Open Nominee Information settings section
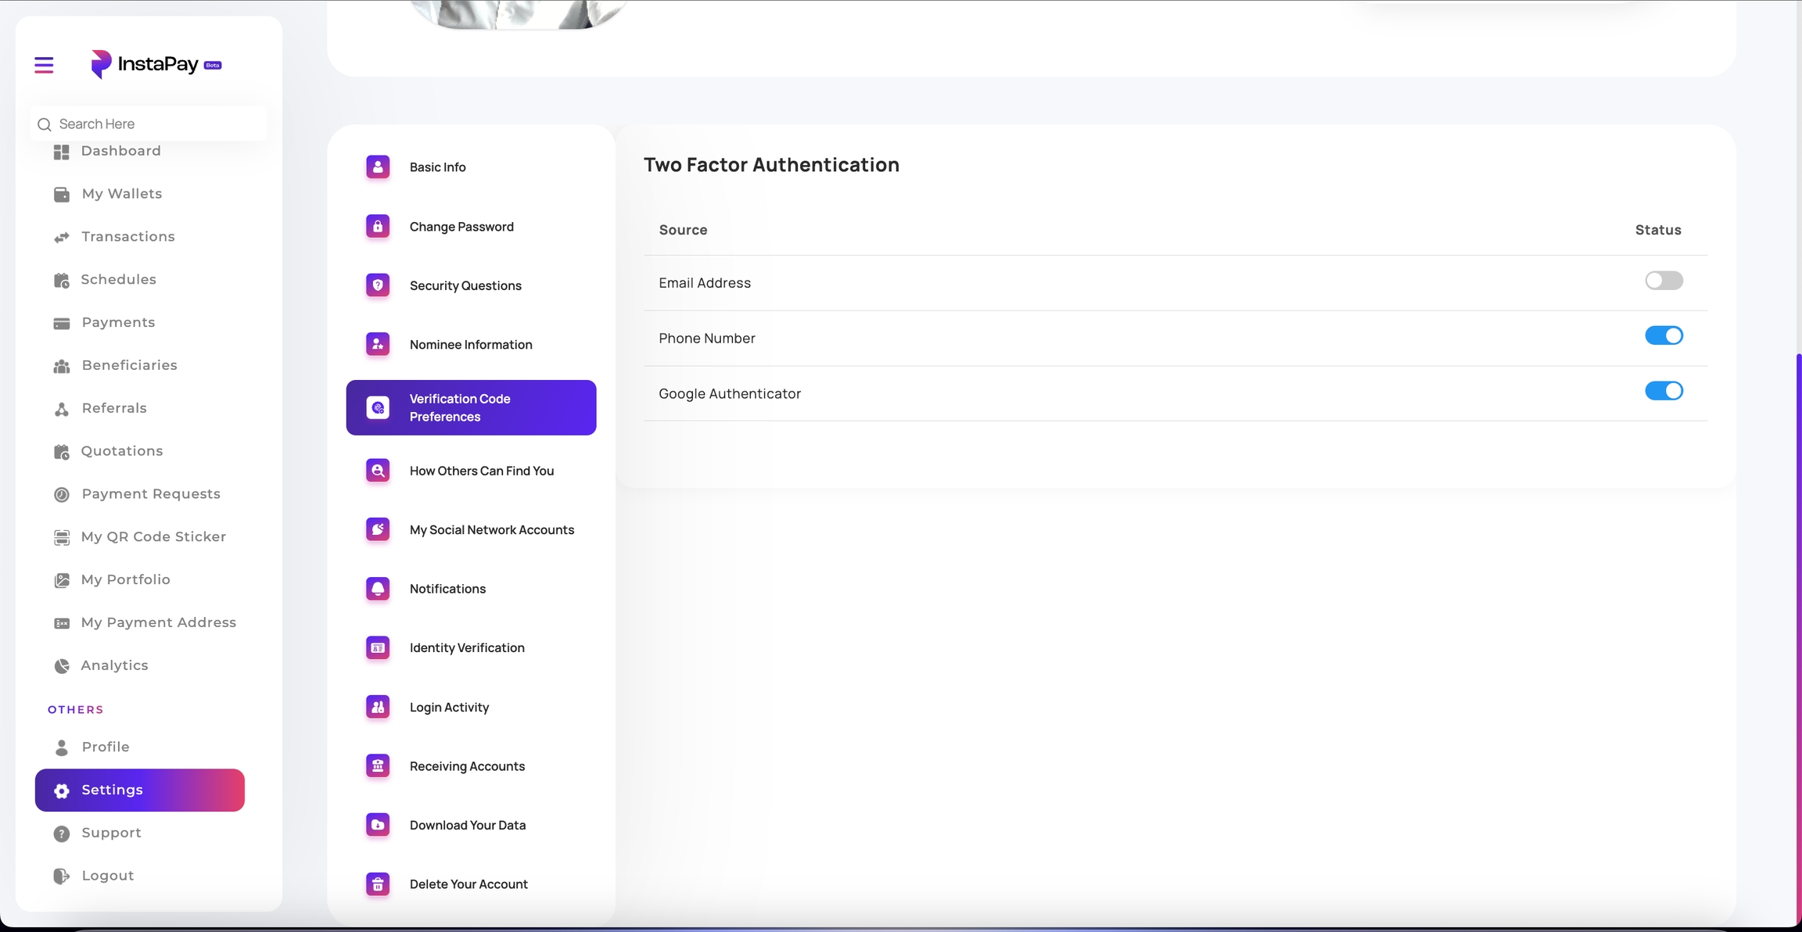The height and width of the screenshot is (932, 1802). 470,345
